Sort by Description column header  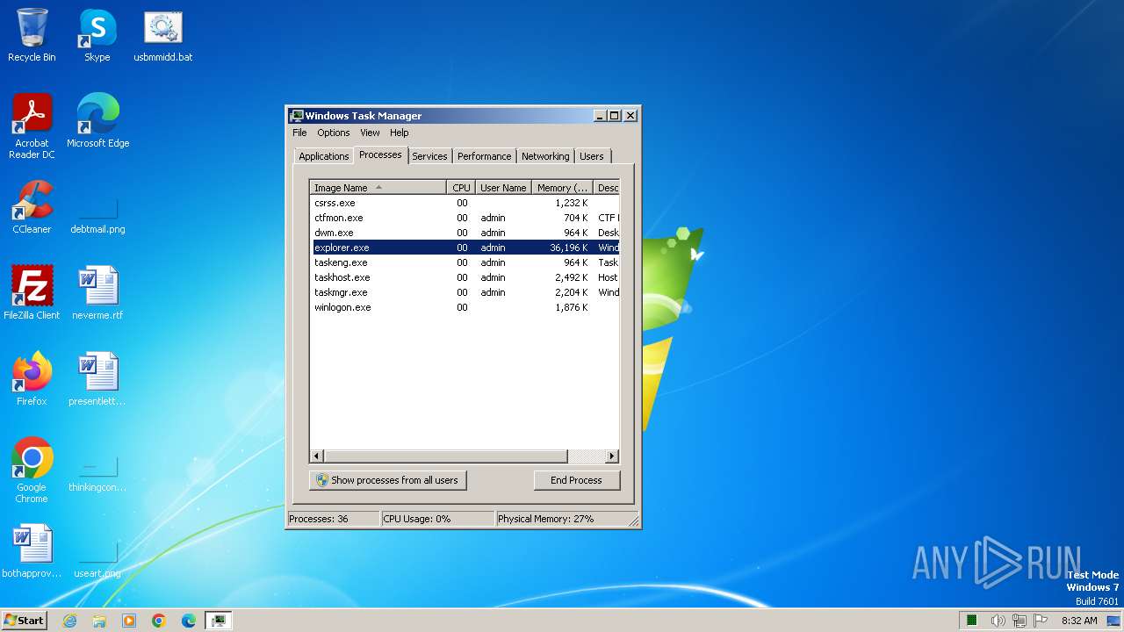tap(607, 188)
